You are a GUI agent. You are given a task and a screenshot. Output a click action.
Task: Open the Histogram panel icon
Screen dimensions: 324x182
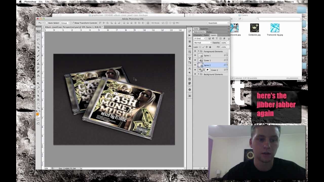190,46
